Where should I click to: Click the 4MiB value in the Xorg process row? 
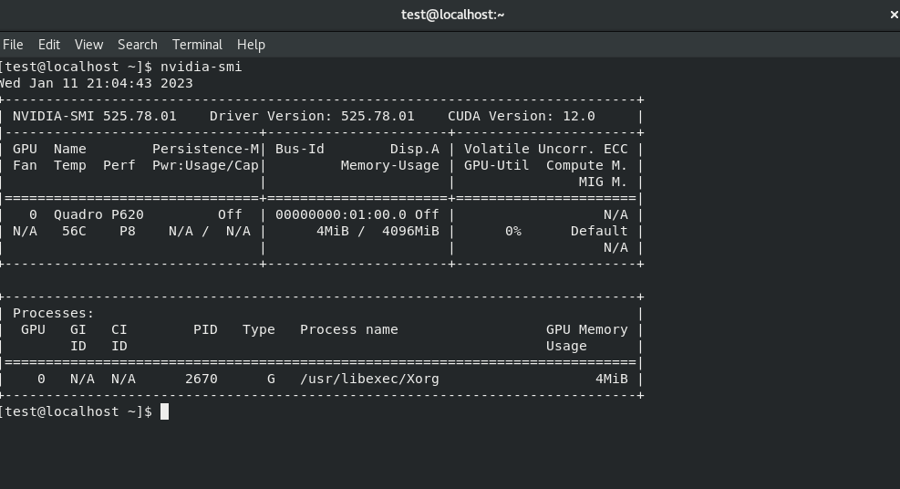(x=611, y=380)
